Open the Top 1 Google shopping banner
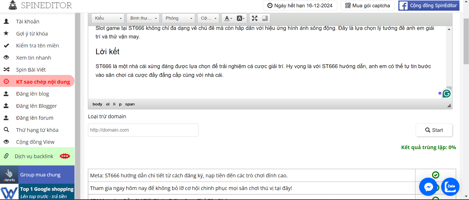The image size is (469, 200). 37,192
